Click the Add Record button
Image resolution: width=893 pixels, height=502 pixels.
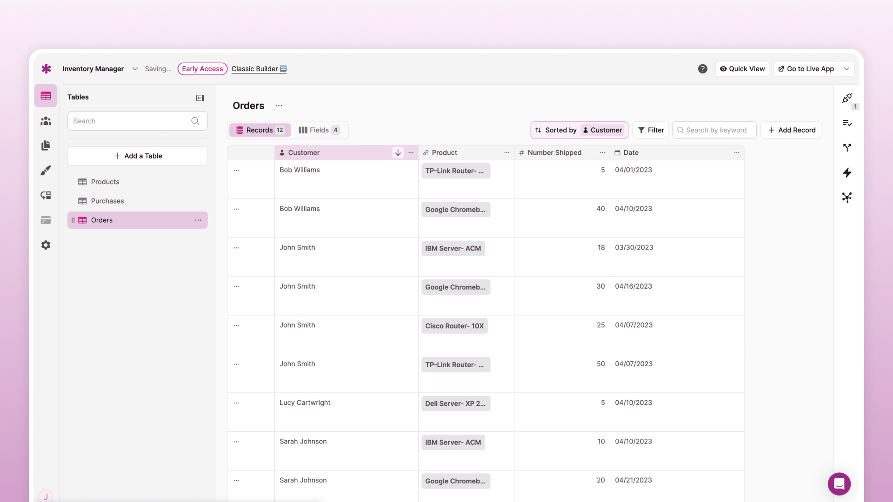coord(791,130)
